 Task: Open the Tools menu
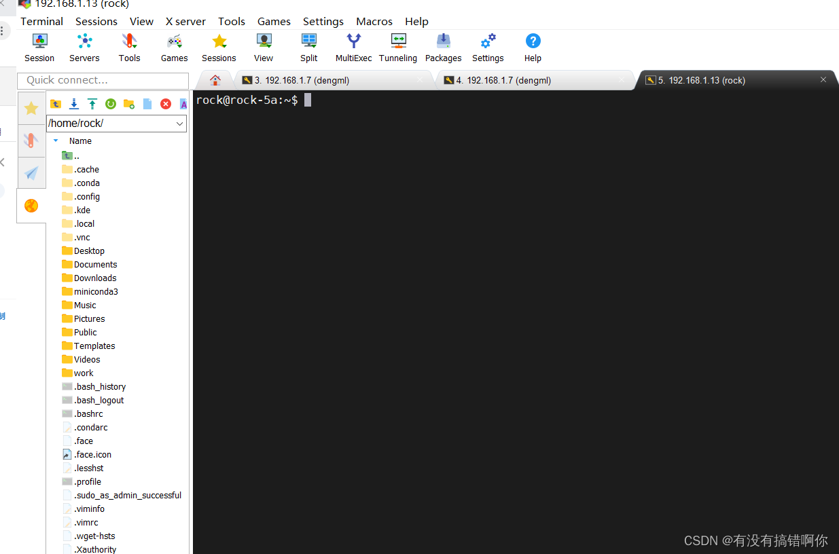click(x=232, y=21)
